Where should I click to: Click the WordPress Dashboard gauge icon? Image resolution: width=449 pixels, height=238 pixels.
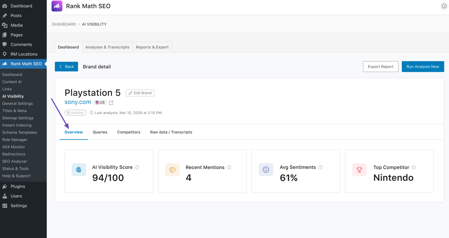pyautogui.click(x=5, y=6)
